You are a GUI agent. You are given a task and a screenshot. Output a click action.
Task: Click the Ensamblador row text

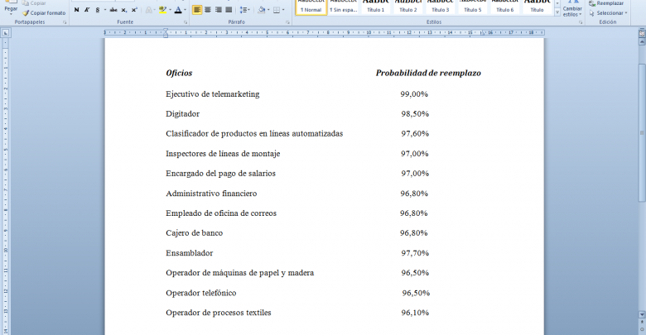189,253
